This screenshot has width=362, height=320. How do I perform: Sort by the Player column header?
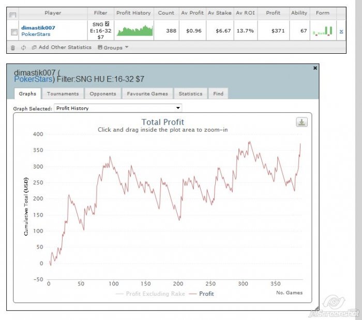(53, 13)
